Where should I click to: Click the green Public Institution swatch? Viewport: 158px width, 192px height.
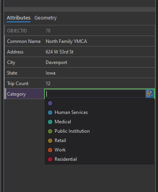50,131
